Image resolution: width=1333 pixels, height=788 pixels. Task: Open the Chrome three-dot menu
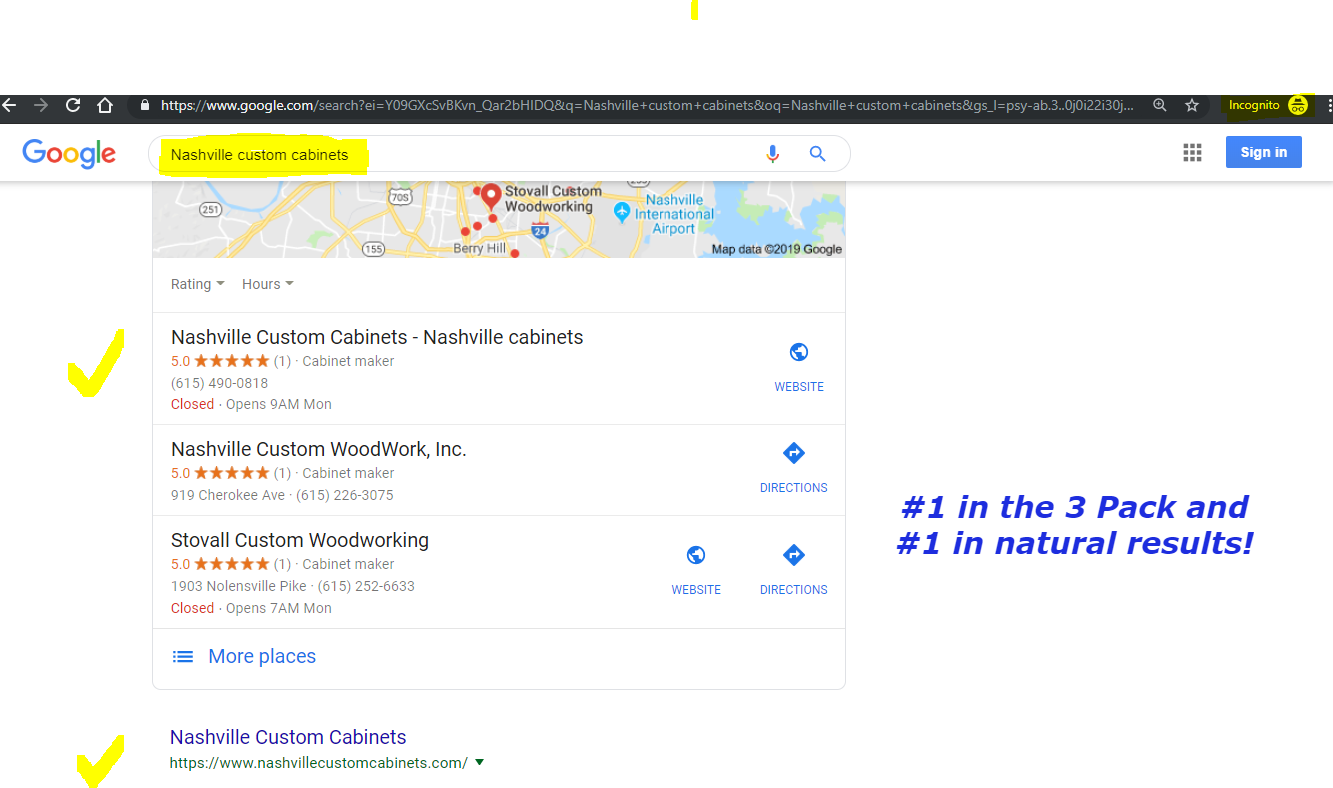point(1328,105)
